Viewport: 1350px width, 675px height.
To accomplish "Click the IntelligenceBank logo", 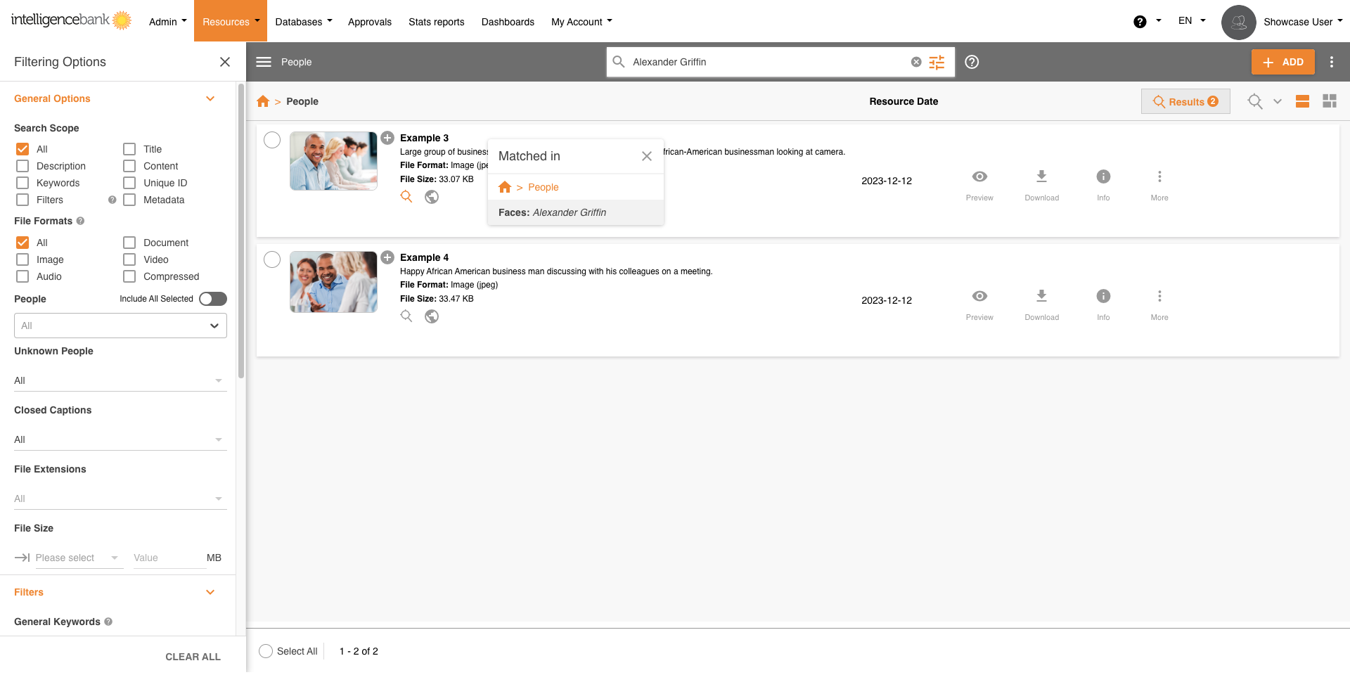I will pyautogui.click(x=71, y=20).
